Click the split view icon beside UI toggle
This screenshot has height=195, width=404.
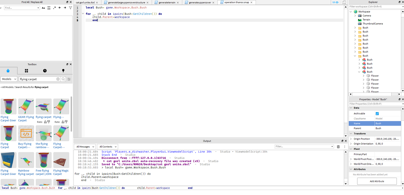pyautogui.click(x=344, y=2)
